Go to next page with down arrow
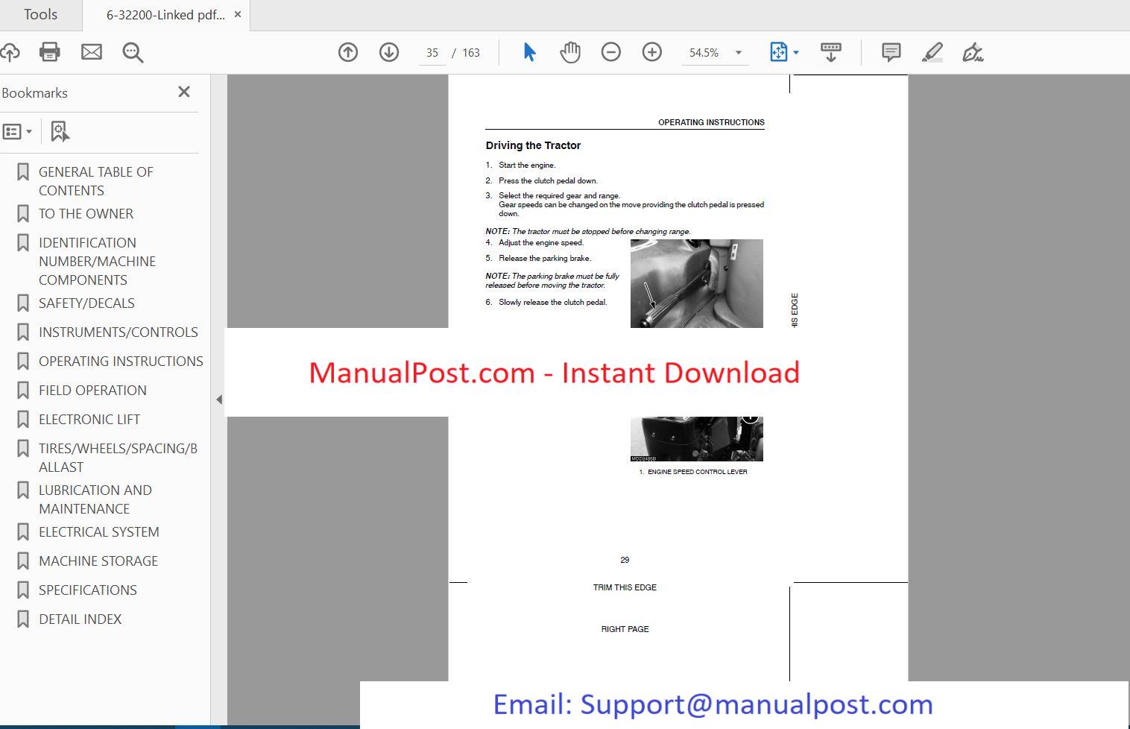The height and width of the screenshot is (729, 1130). [389, 52]
